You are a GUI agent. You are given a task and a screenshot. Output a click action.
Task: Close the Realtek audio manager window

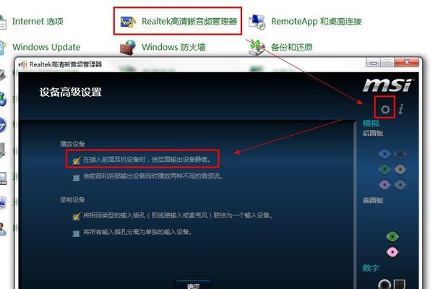[407, 62]
